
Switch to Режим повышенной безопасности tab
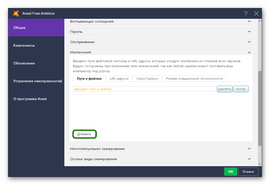194,79
